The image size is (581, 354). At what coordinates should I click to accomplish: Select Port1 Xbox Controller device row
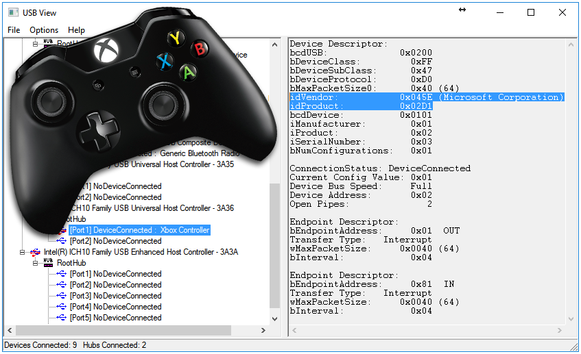[140, 230]
